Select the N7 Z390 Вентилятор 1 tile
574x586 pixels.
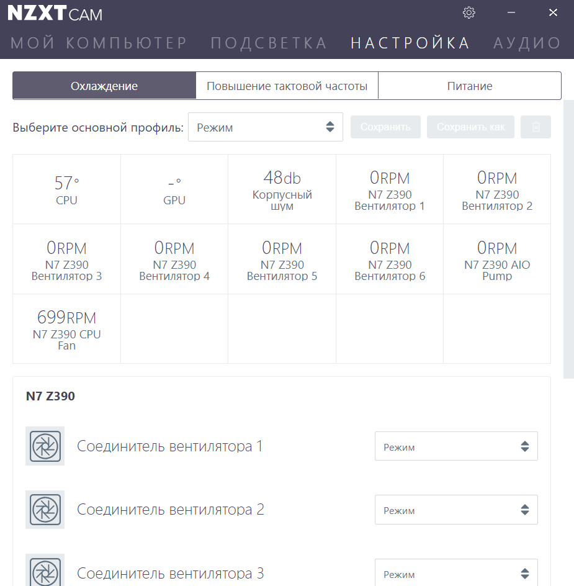[x=390, y=189]
